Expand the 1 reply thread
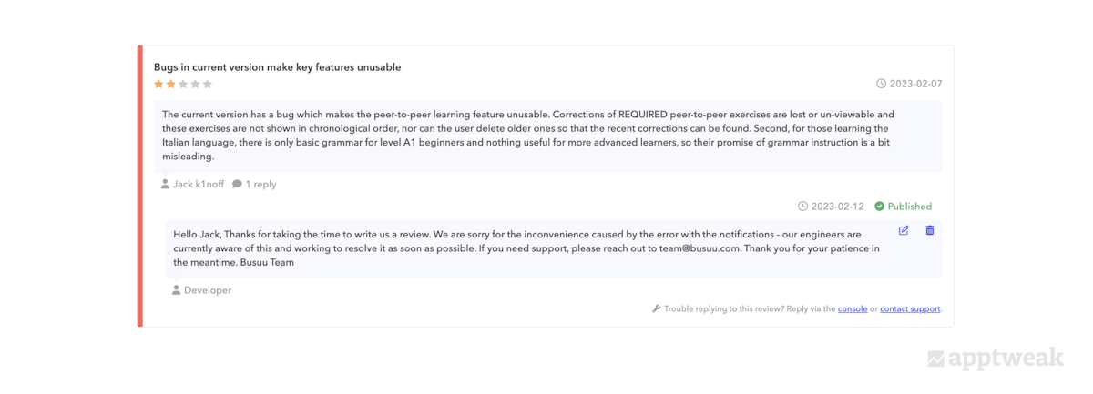The width and height of the screenshot is (1093, 394). [260, 184]
